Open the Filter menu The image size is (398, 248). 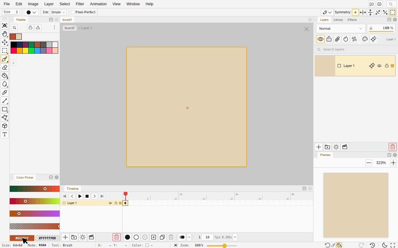coord(80,4)
